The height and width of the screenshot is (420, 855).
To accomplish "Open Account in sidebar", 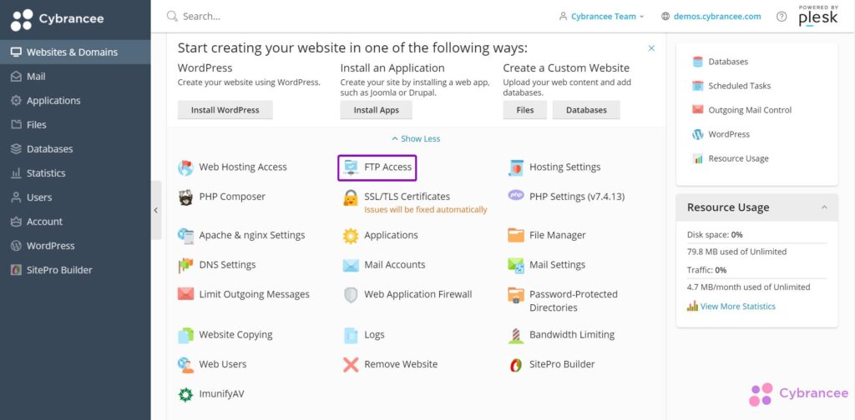I will (75, 222).
